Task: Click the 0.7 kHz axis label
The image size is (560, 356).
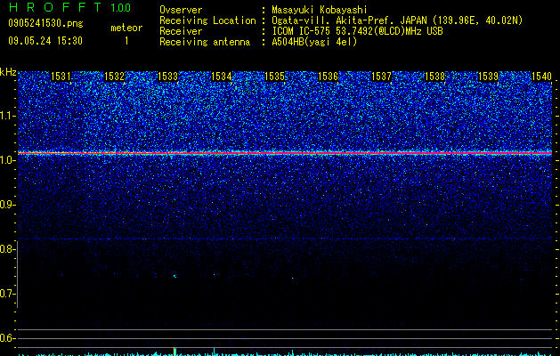Action: 7,294
